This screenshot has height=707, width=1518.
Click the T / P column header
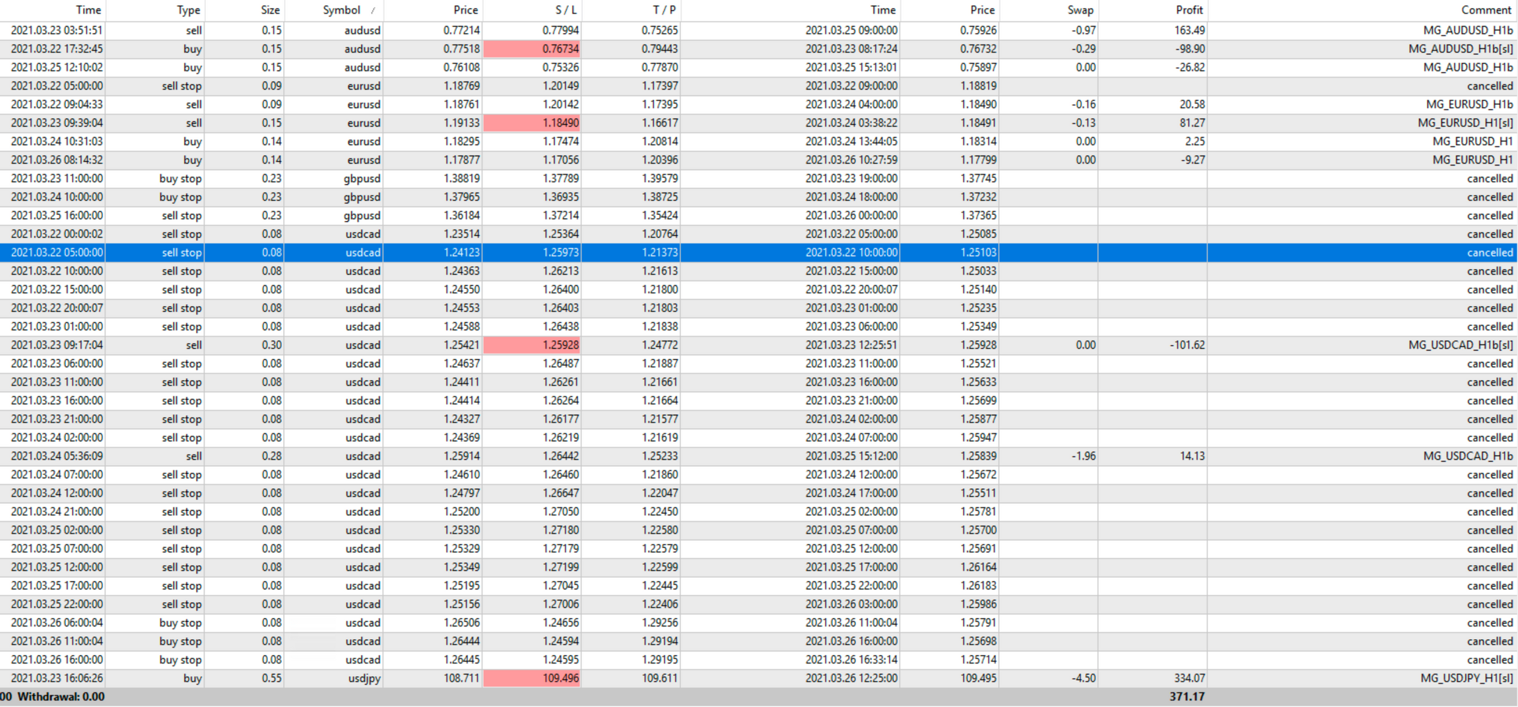pos(665,10)
